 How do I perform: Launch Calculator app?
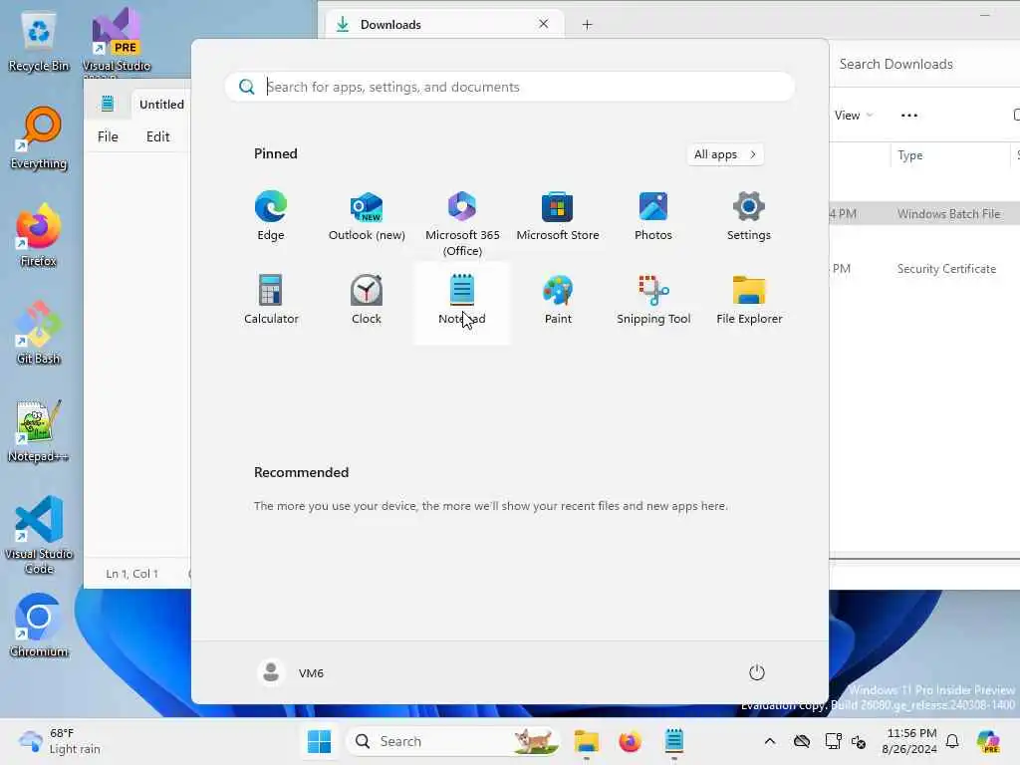(x=271, y=301)
